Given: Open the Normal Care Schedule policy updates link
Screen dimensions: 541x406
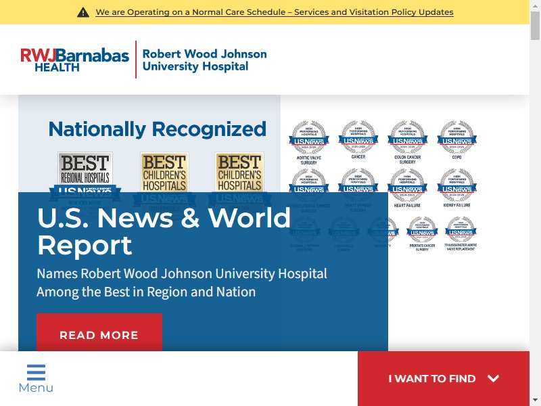Looking at the screenshot, I should 275,12.
